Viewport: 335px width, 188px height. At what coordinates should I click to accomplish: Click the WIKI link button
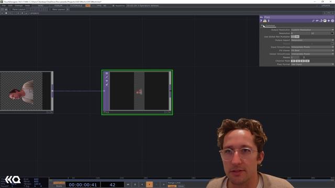click(x=40, y=6)
